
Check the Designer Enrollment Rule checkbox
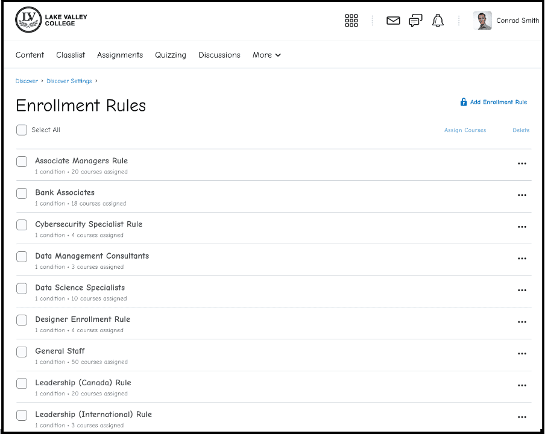click(22, 320)
